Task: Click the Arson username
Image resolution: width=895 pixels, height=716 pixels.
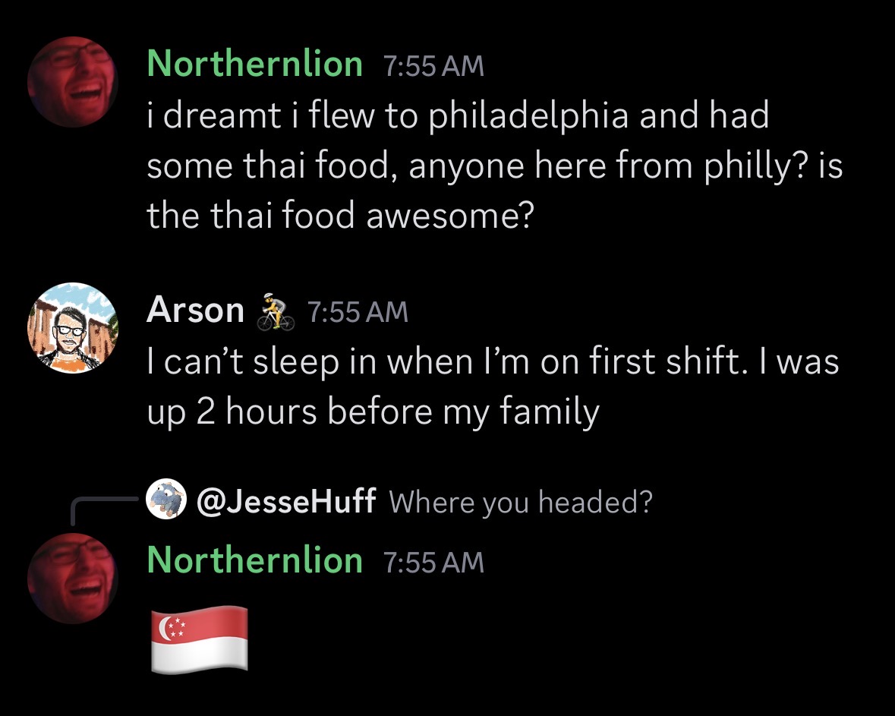Action: [195, 310]
